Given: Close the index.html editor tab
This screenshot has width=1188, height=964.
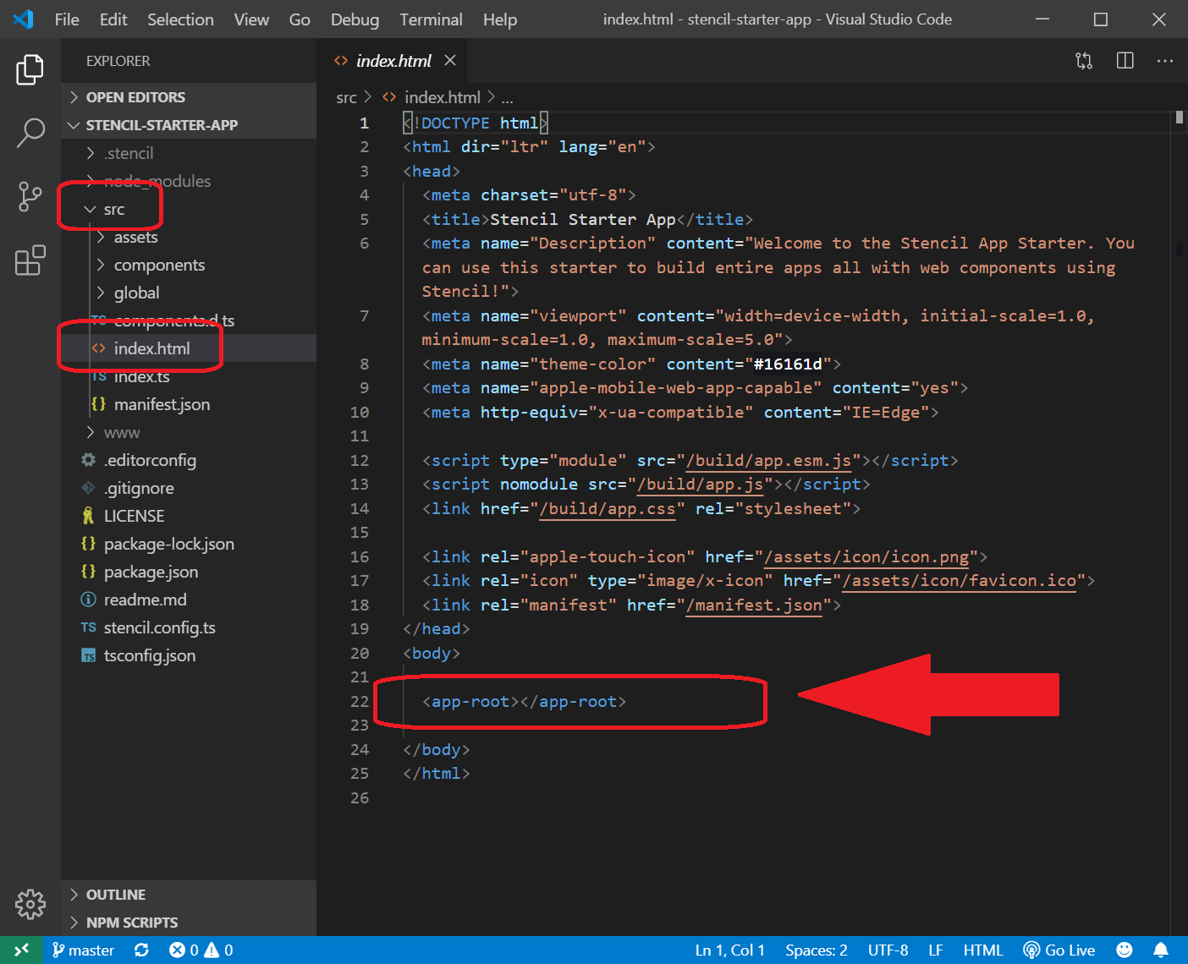Looking at the screenshot, I should pos(450,61).
